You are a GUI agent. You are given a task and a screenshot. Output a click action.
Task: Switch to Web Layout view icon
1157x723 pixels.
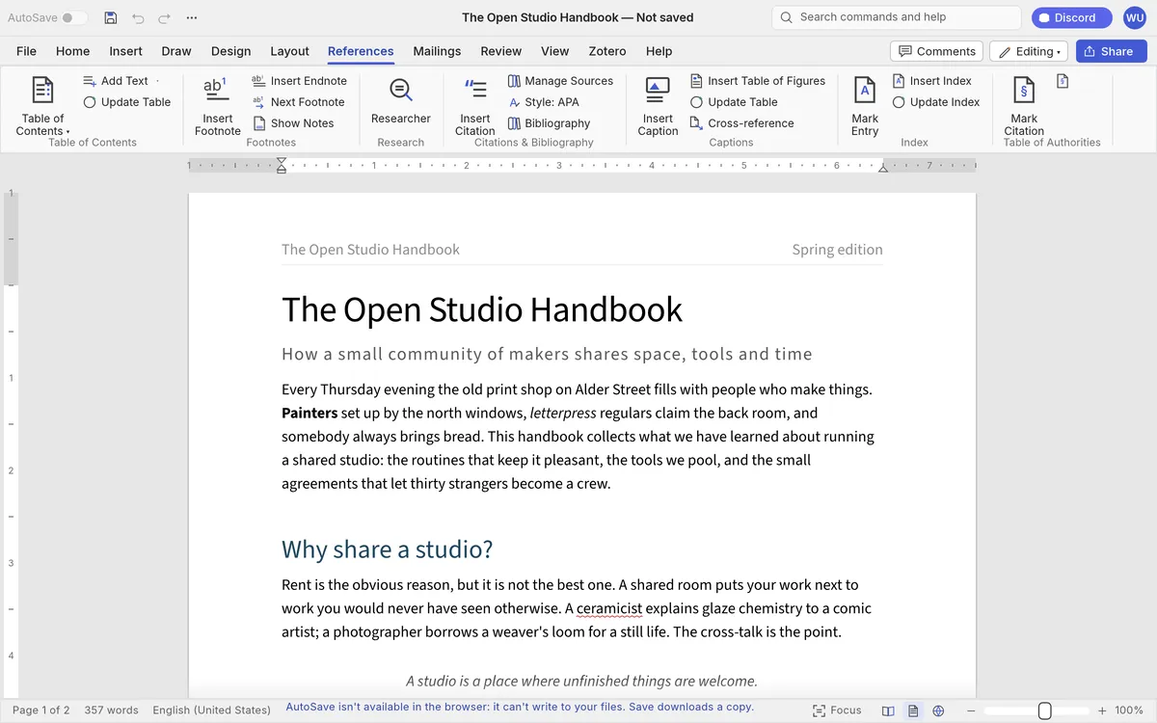(938, 710)
